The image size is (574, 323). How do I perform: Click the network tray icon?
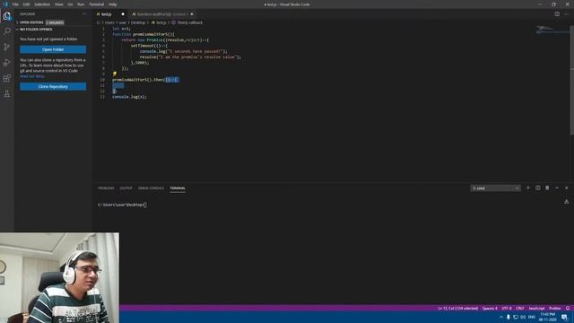(516, 317)
